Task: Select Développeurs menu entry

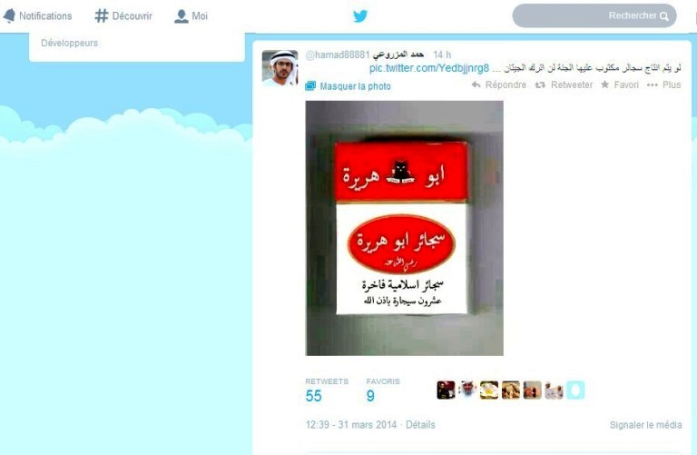Action: (x=69, y=44)
